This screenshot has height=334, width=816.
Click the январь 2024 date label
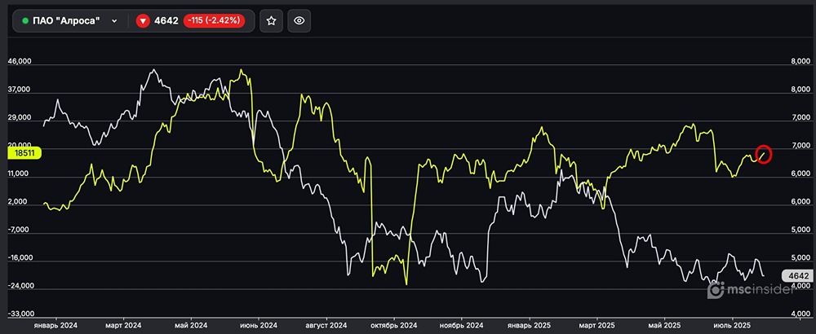pyautogui.click(x=55, y=324)
